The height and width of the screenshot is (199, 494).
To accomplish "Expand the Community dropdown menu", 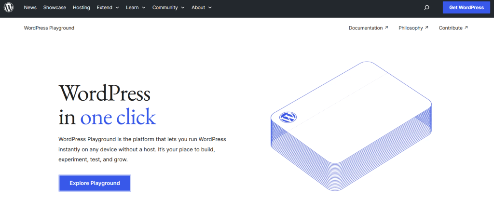I will point(168,8).
